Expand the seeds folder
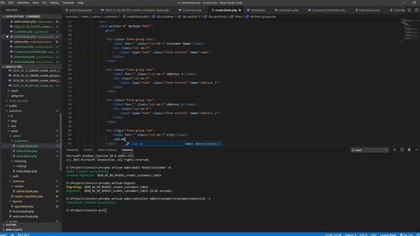 point(14,90)
